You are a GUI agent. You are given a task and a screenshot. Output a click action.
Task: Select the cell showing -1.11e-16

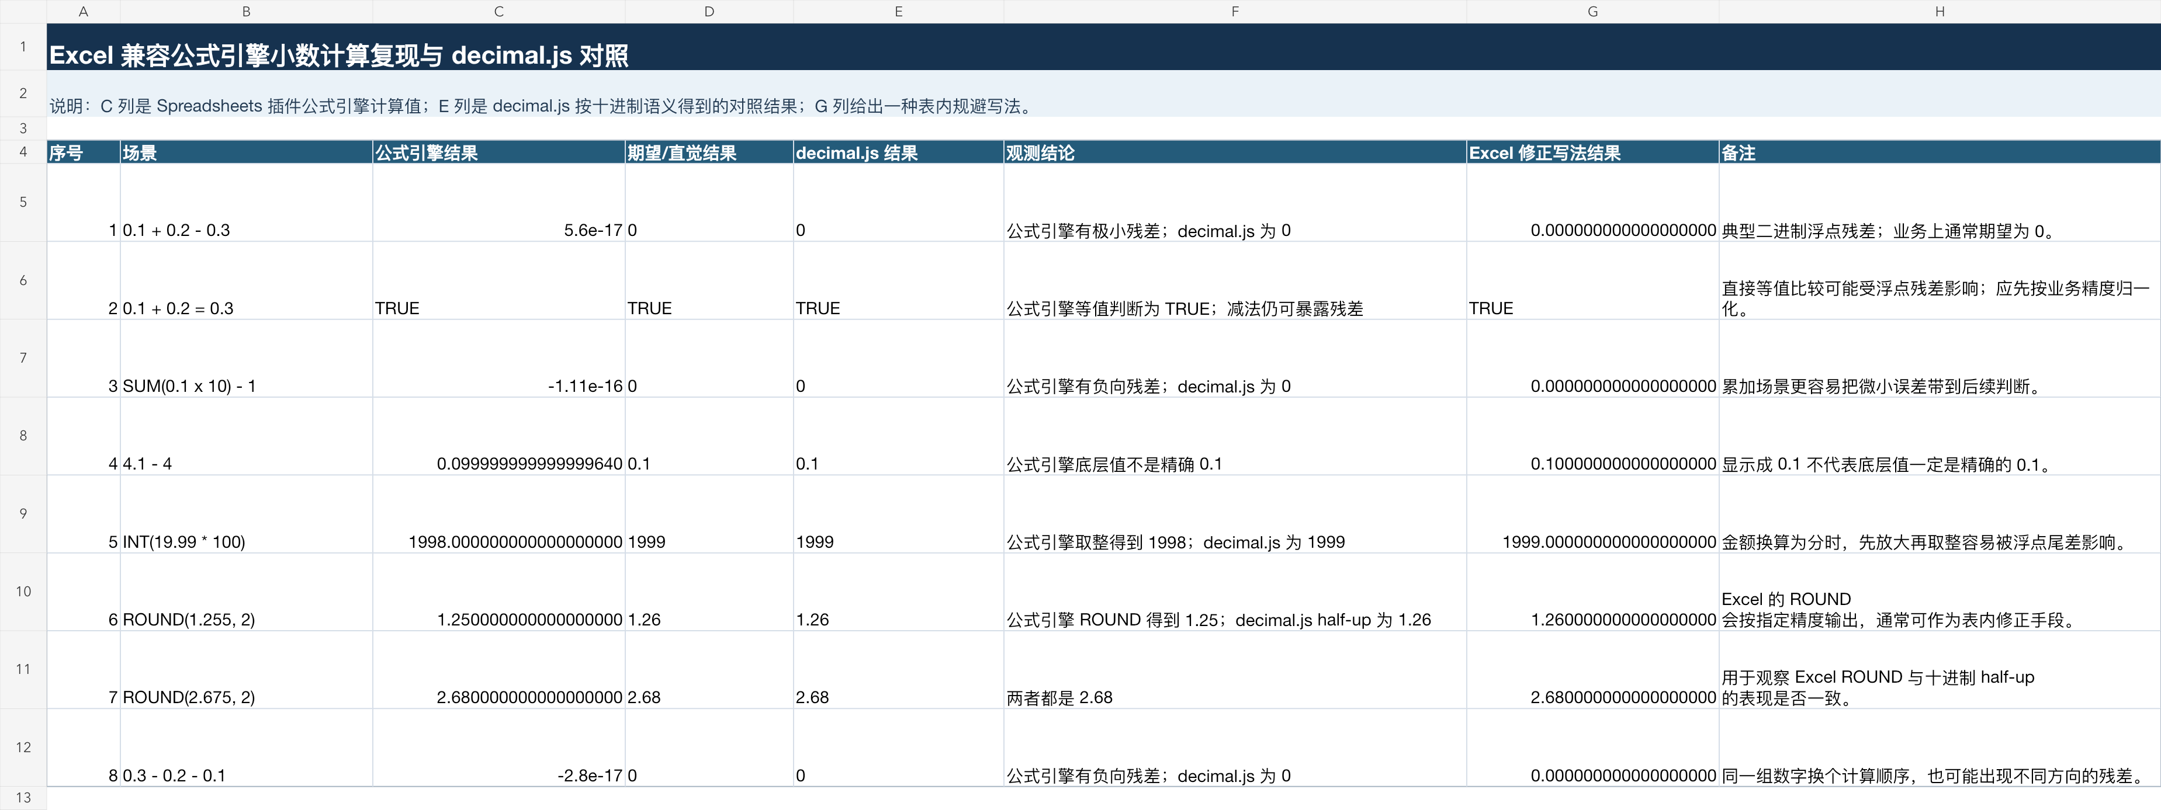[x=498, y=358]
